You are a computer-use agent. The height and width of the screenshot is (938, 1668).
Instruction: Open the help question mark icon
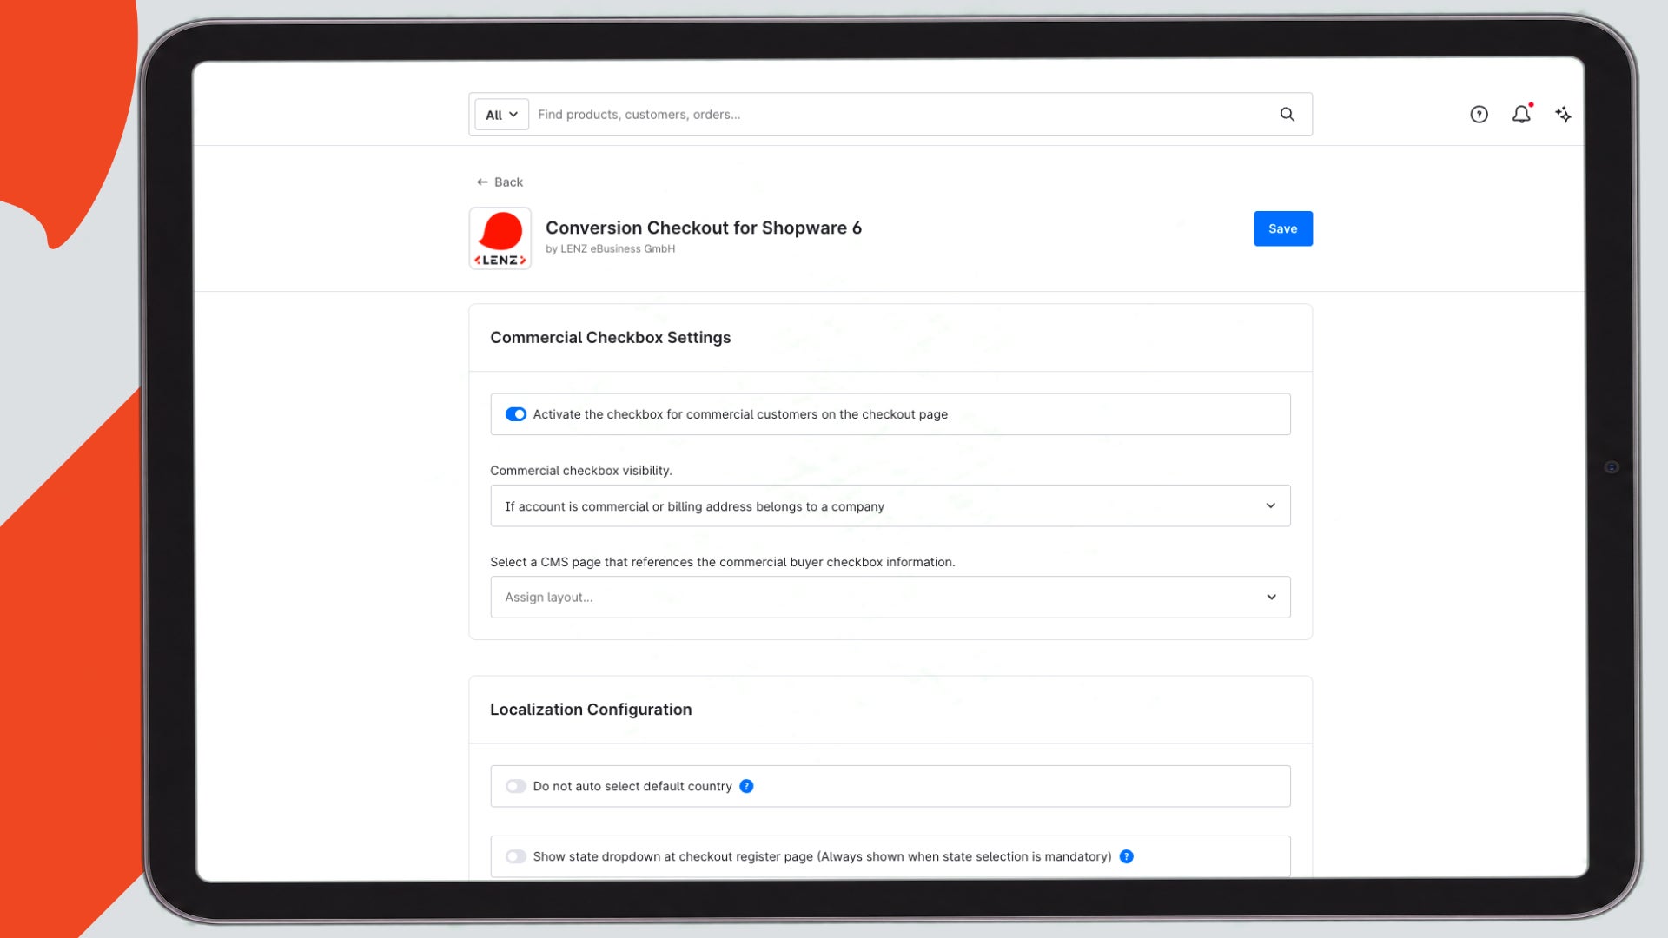pos(1479,115)
